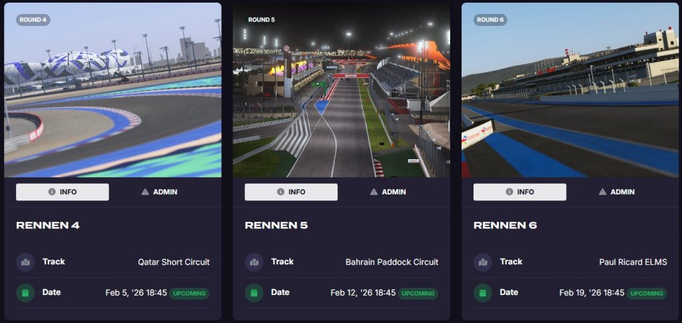
Task: Switch to ADMIN tab on Rennen 6 card
Action: click(x=617, y=192)
